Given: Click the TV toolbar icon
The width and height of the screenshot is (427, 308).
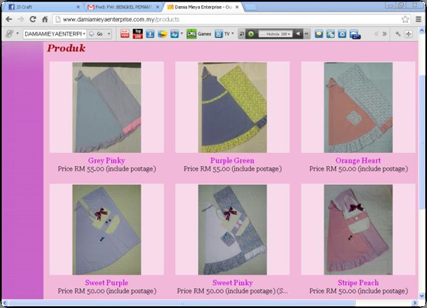Looking at the screenshot, I should [219, 34].
